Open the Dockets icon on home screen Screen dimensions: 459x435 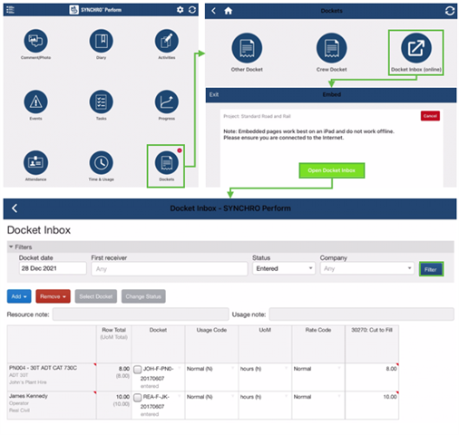(x=167, y=162)
